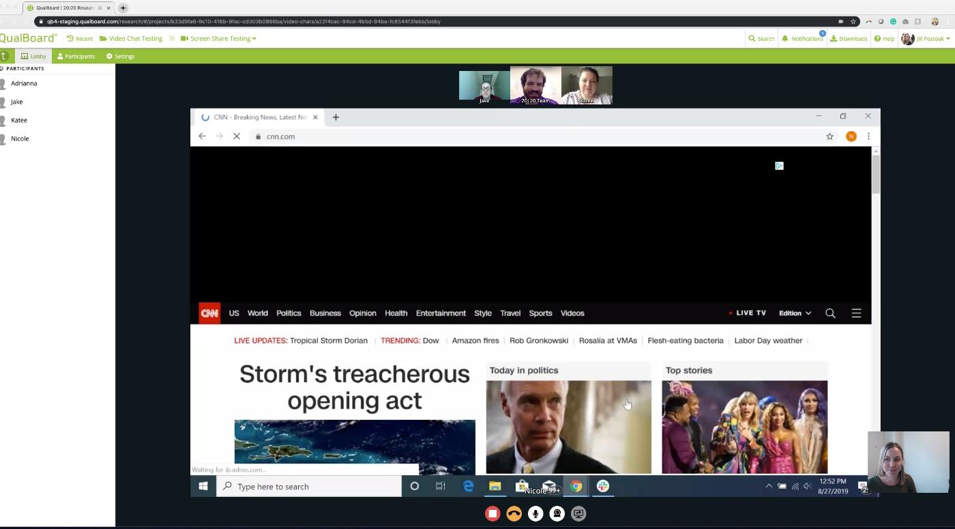The height and width of the screenshot is (529, 955).
Task: Expand the Jill Postoak account menu
Action: pyautogui.click(x=926, y=39)
